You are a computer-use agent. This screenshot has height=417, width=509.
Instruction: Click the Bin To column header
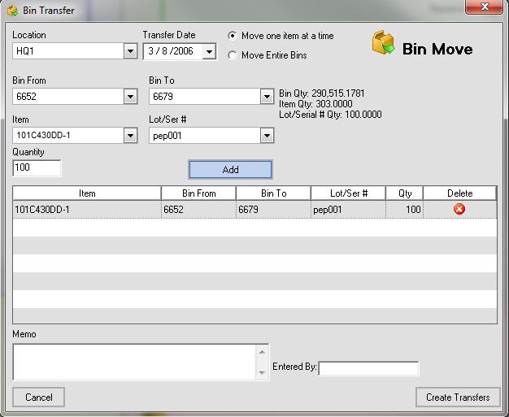(x=274, y=193)
